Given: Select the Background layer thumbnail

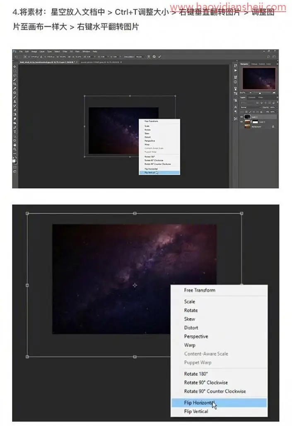Looking at the screenshot, I should pyautogui.click(x=247, y=126).
